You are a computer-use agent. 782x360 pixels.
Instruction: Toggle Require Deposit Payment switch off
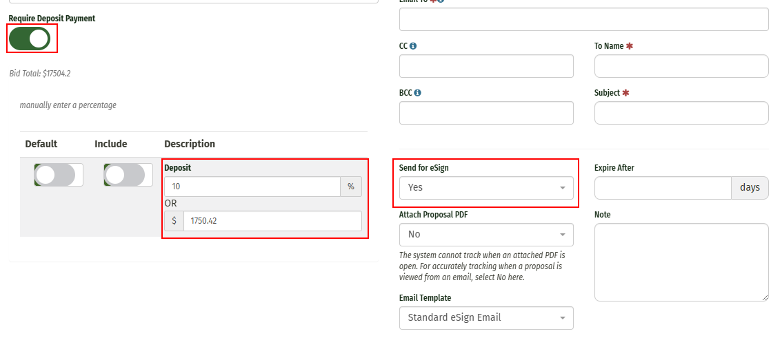tap(30, 39)
